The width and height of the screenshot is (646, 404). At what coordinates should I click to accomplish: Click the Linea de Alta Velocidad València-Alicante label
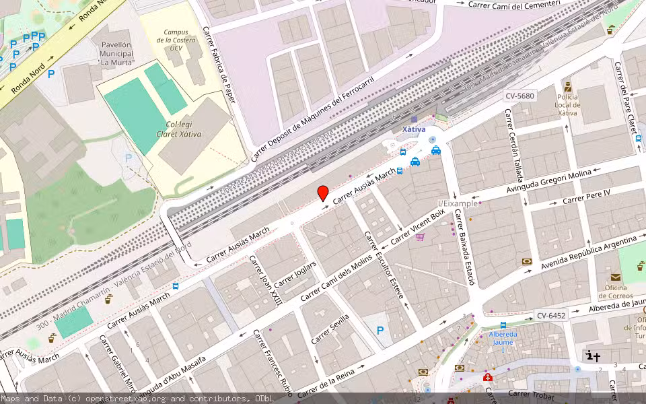[277, 162]
